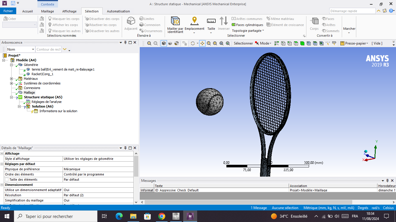Image resolution: width=396 pixels, height=222 pixels.
Task: Click the Adjacent extend icon
Action: point(131,21)
